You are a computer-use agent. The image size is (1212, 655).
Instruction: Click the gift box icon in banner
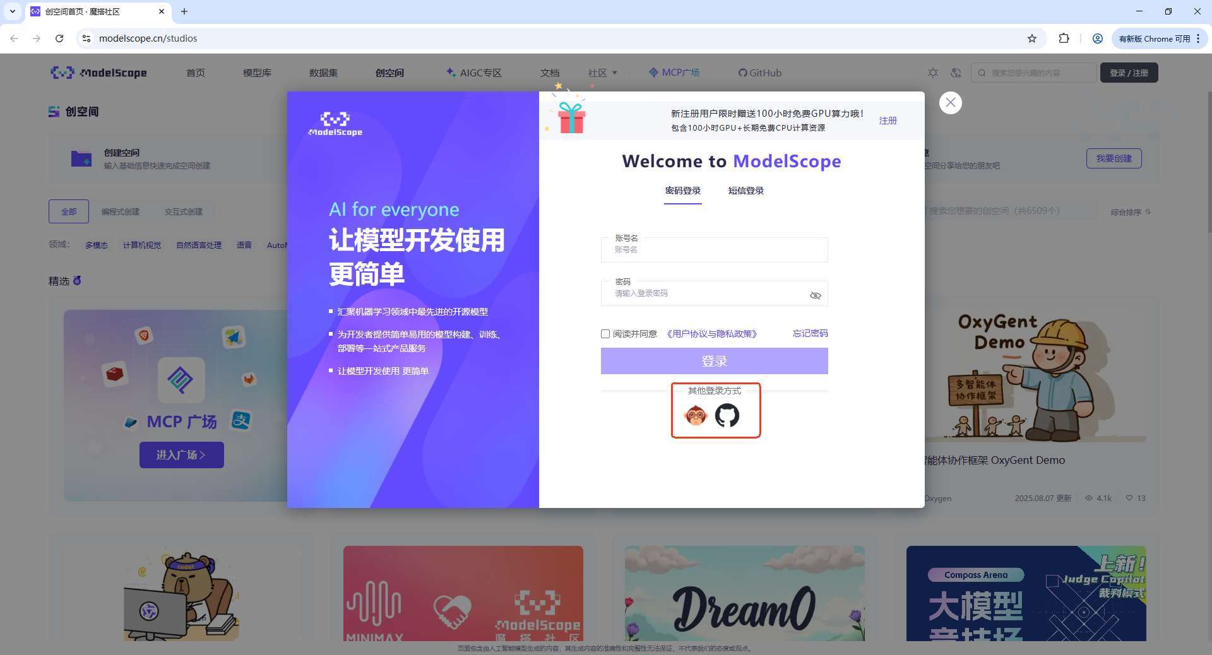(x=571, y=117)
